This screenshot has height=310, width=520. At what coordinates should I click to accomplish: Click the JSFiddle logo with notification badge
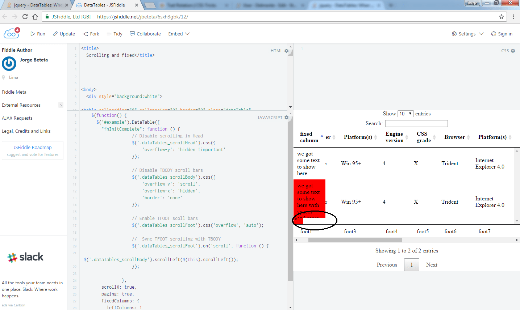(x=11, y=33)
